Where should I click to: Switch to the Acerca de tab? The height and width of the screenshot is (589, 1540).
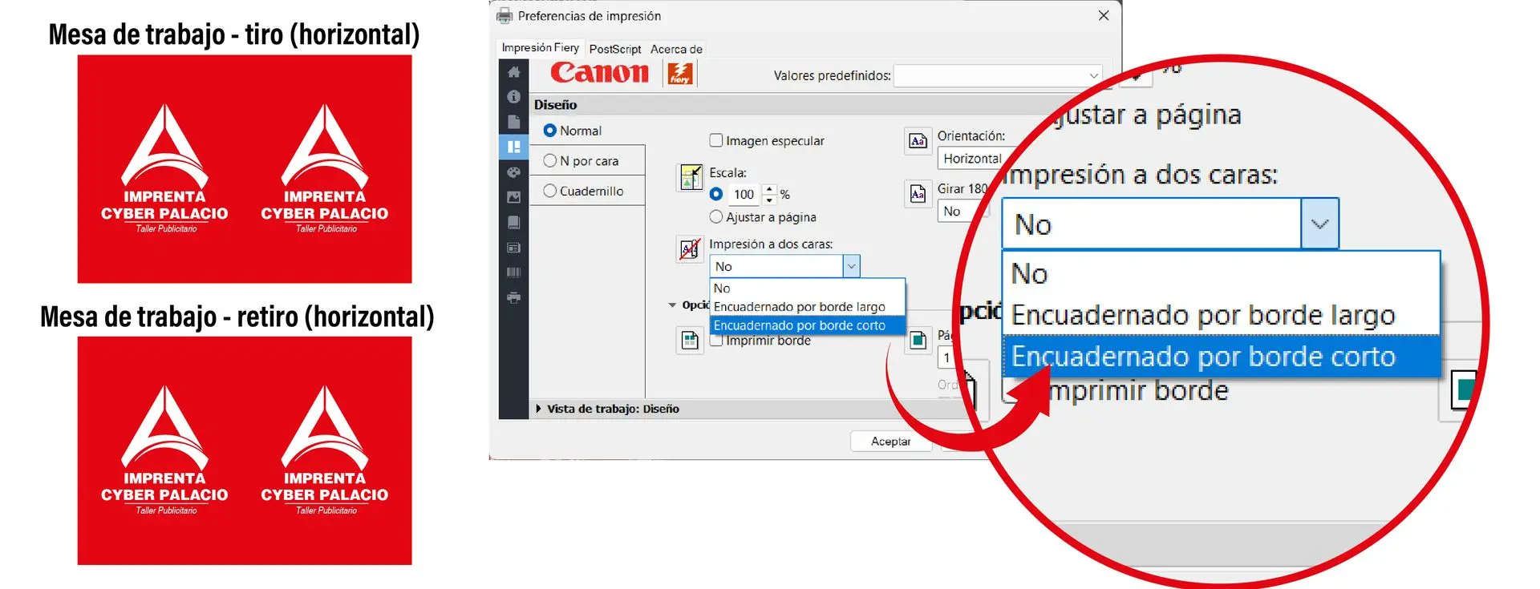676,49
